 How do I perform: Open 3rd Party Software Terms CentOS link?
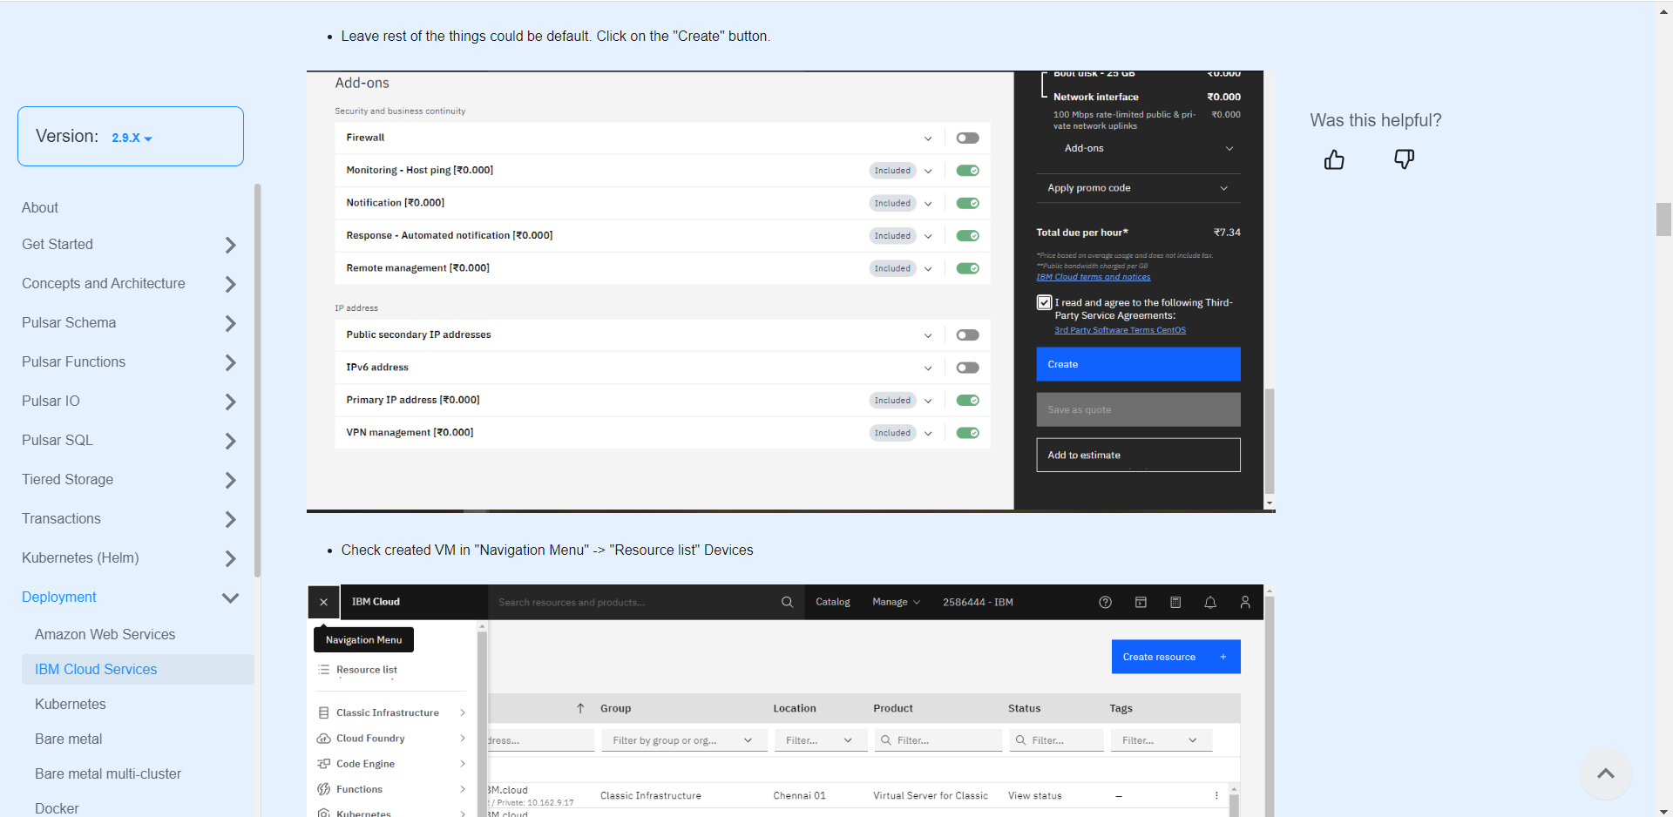tap(1120, 330)
